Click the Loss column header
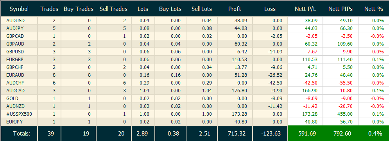 pos(270,9)
